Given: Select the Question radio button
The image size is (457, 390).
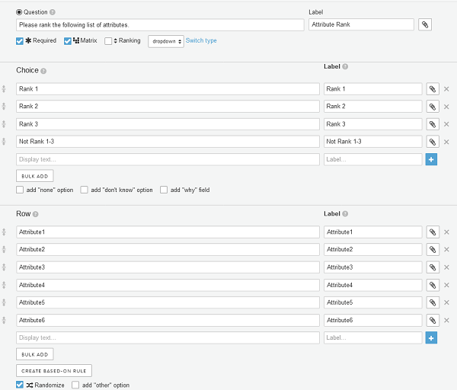Looking at the screenshot, I should pyautogui.click(x=19, y=12).
